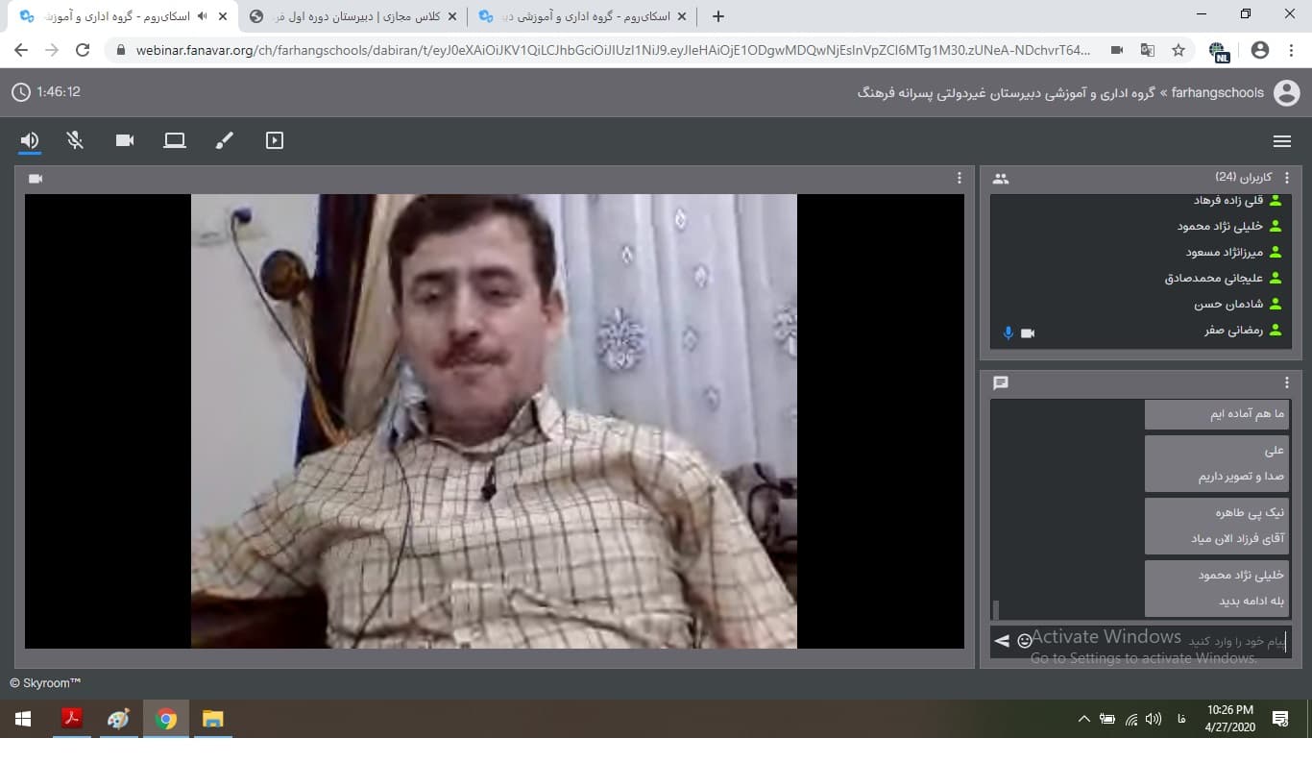This screenshot has width=1312, height=763.
Task: Bookmark this page with star icon
Action: [x=1178, y=50]
